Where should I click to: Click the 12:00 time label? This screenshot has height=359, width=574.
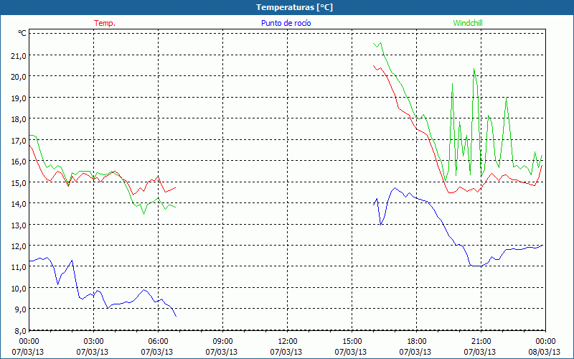pos(288,342)
